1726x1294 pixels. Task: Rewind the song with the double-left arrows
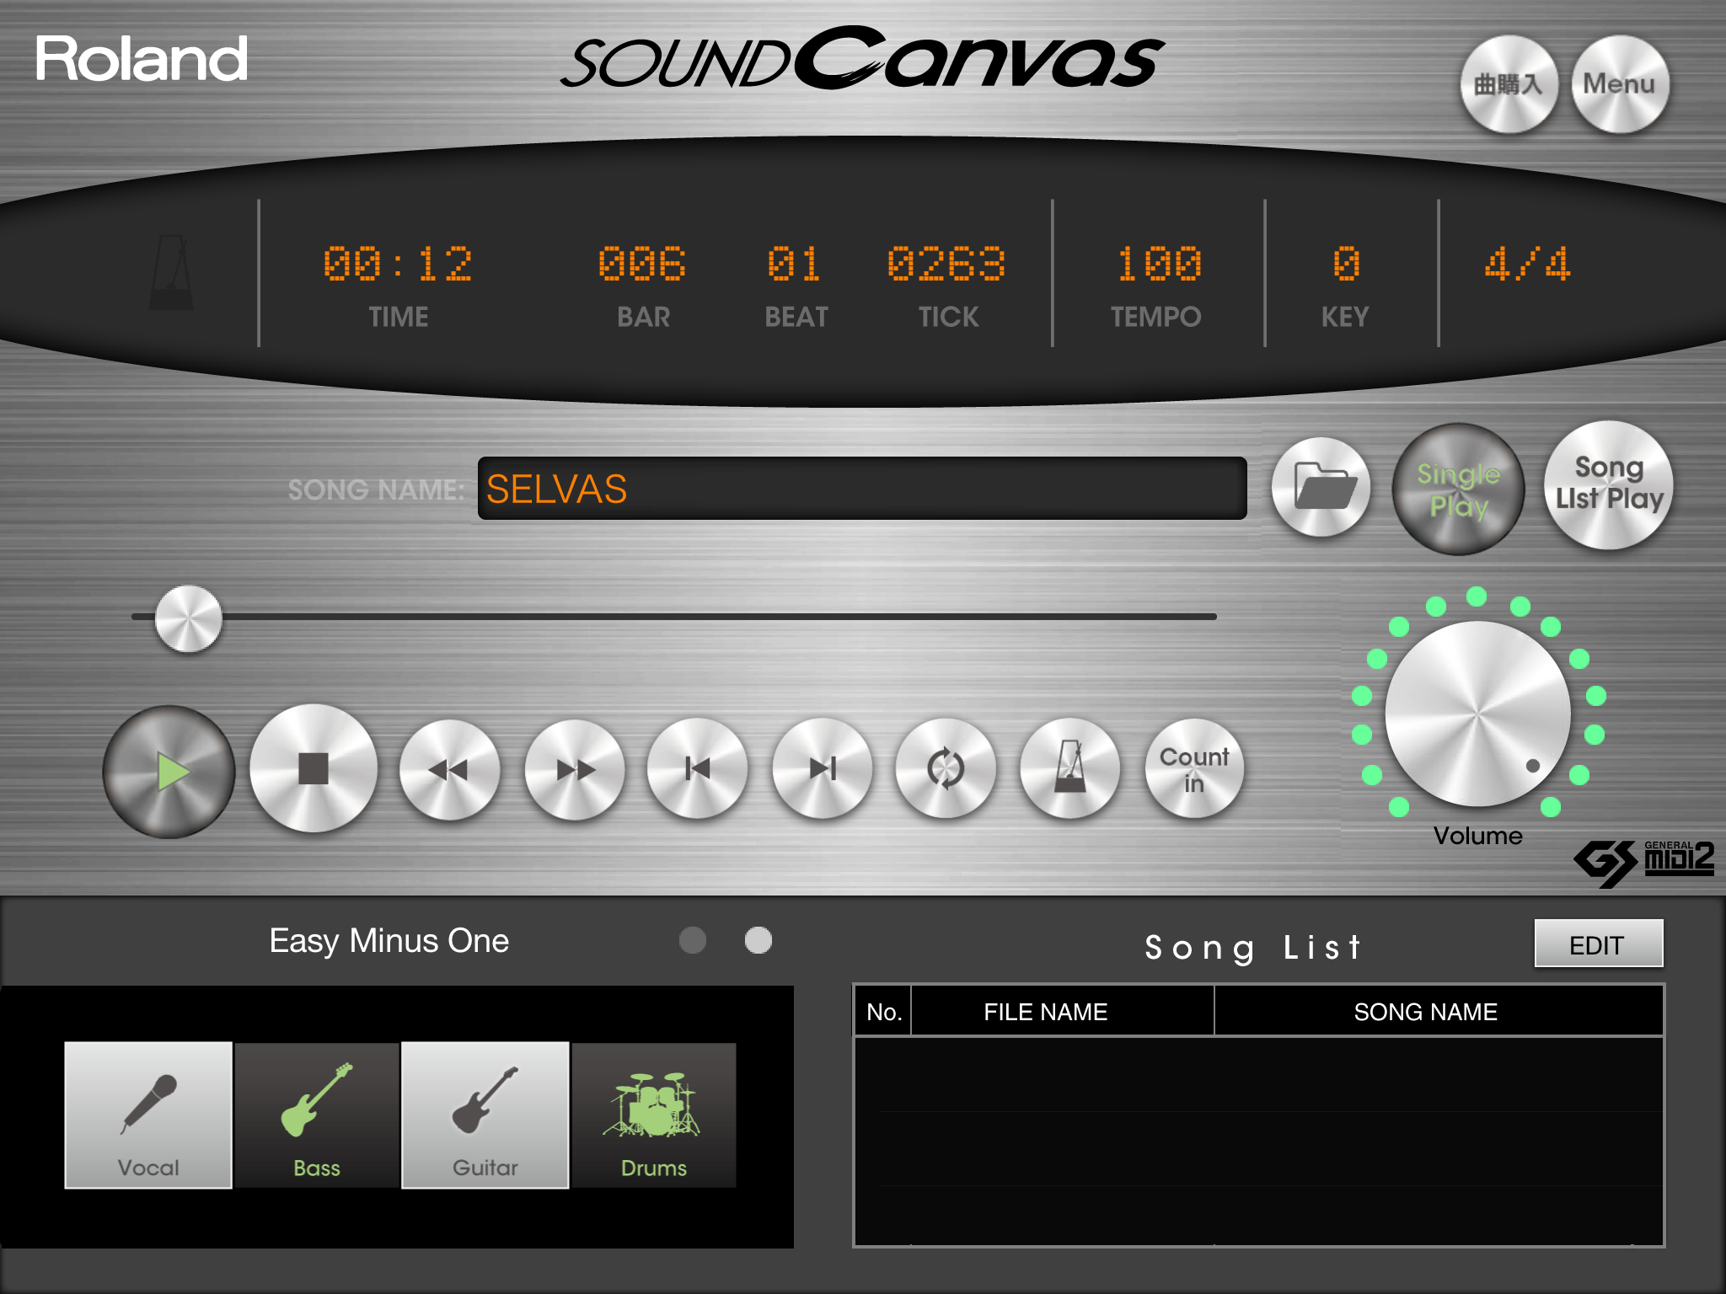click(449, 769)
